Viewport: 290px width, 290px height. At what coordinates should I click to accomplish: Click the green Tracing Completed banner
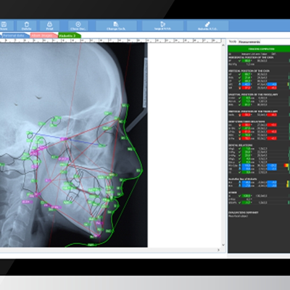(259, 49)
